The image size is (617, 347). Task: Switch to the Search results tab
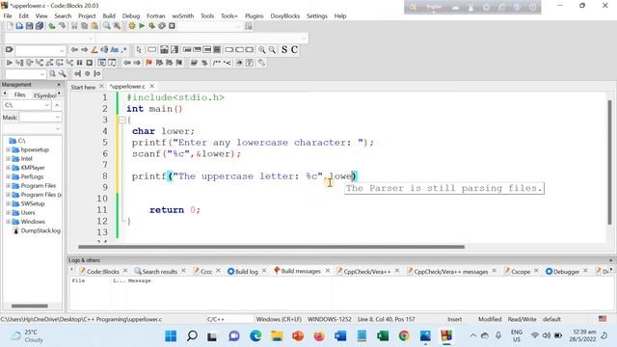[x=160, y=272]
